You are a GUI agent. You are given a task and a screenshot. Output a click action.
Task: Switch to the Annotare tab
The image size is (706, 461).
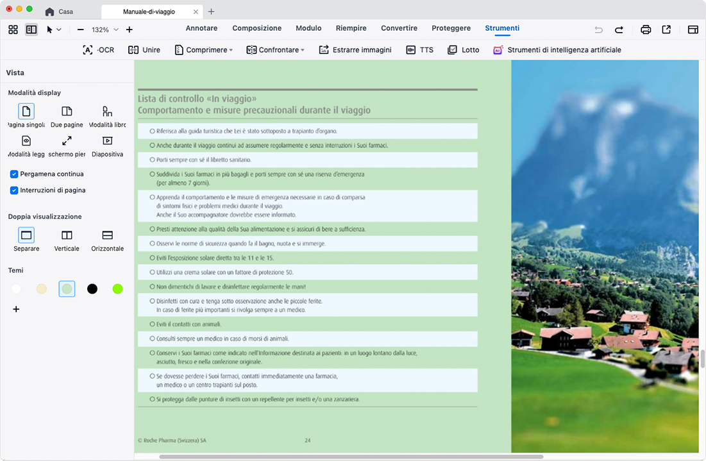201,28
